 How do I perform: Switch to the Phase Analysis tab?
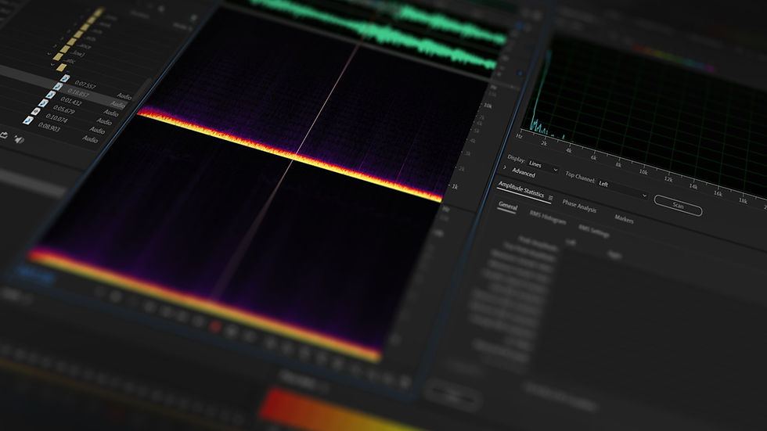point(579,207)
